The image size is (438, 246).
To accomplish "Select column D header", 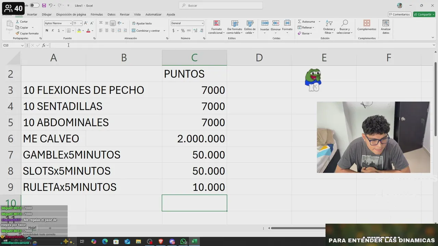I will point(259,58).
